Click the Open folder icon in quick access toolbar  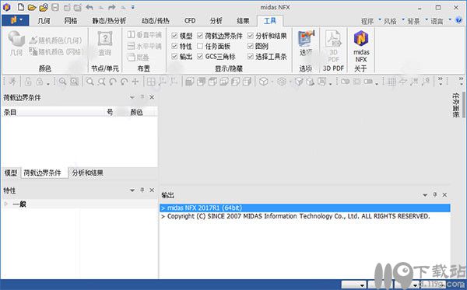coord(32,7)
